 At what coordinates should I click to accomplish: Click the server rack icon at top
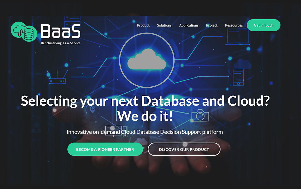tap(72, 22)
